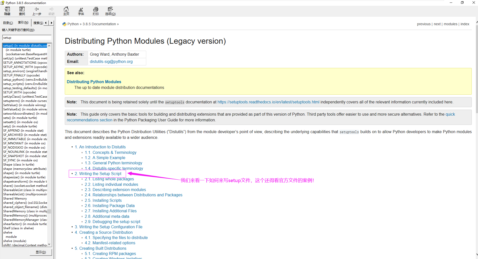Click the right tab scroll arrow
Viewport: 478px width, 259px height.
click(51, 22)
